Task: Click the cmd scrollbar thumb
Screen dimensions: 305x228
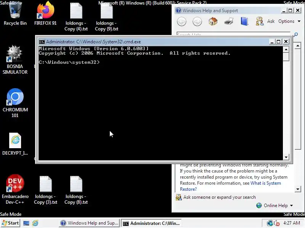Action: click(286, 57)
